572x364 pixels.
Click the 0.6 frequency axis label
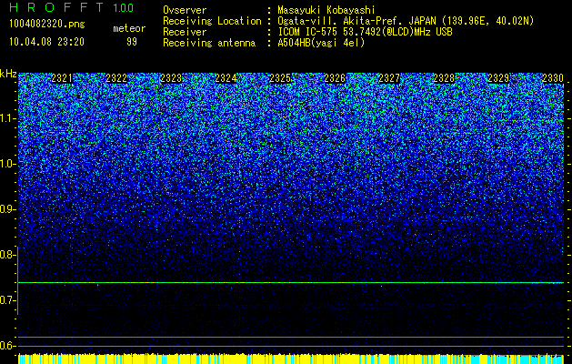pyautogui.click(x=7, y=346)
